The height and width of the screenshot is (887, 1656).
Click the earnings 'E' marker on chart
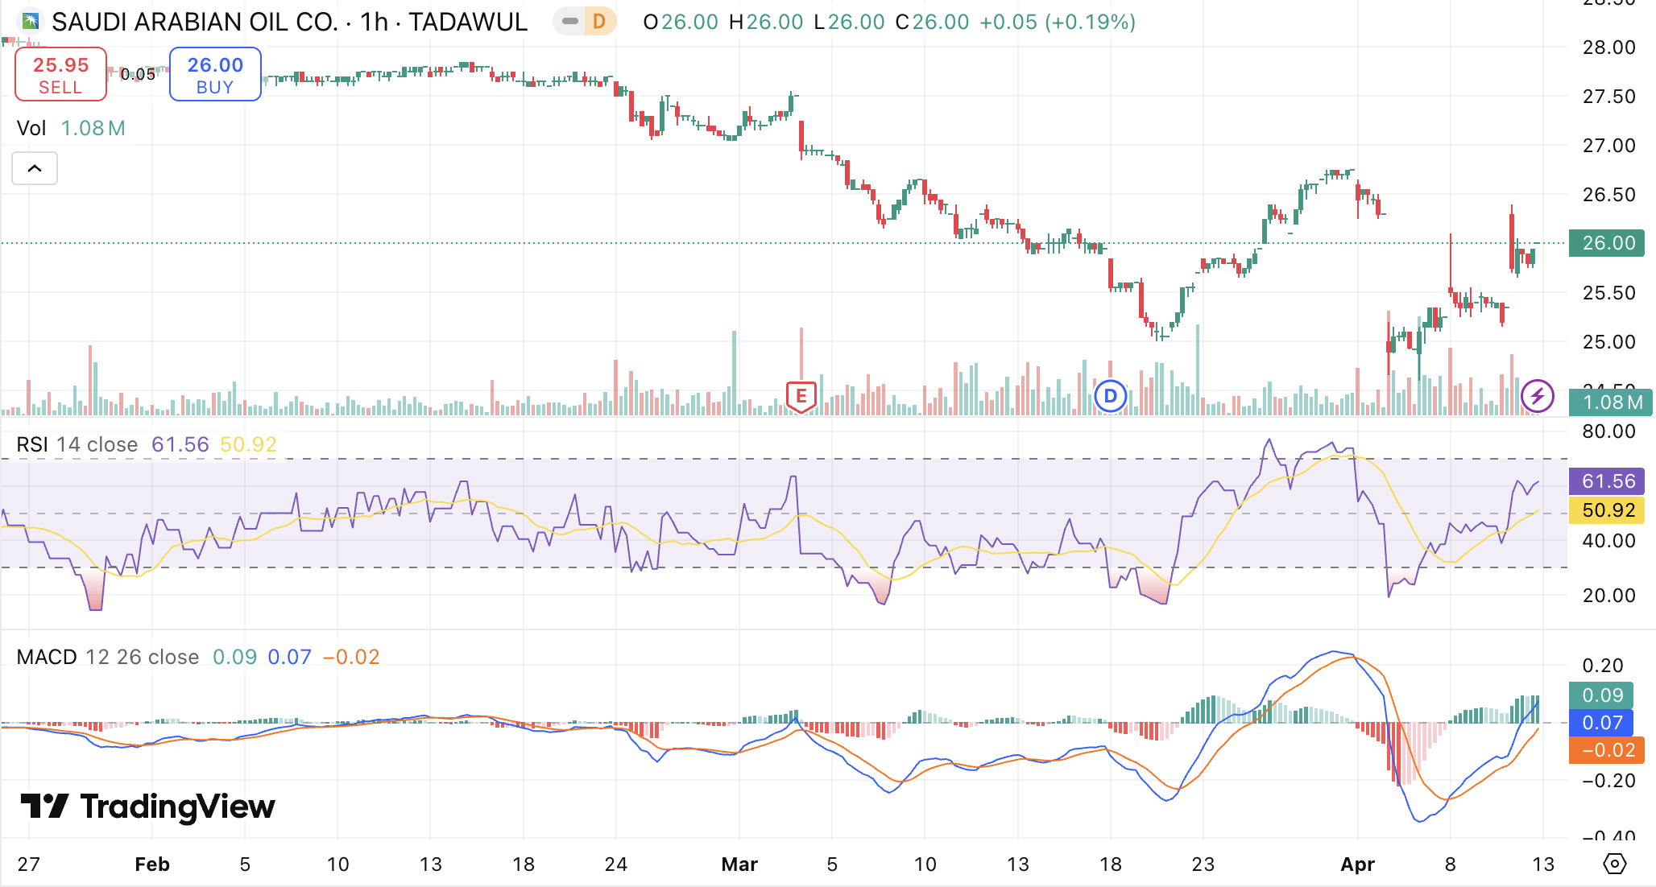tap(801, 396)
